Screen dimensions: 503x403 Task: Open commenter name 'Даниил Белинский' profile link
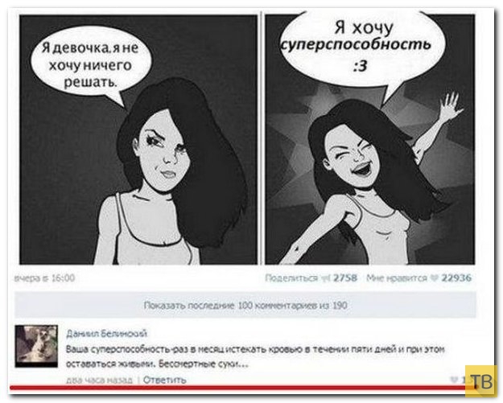click(x=106, y=334)
